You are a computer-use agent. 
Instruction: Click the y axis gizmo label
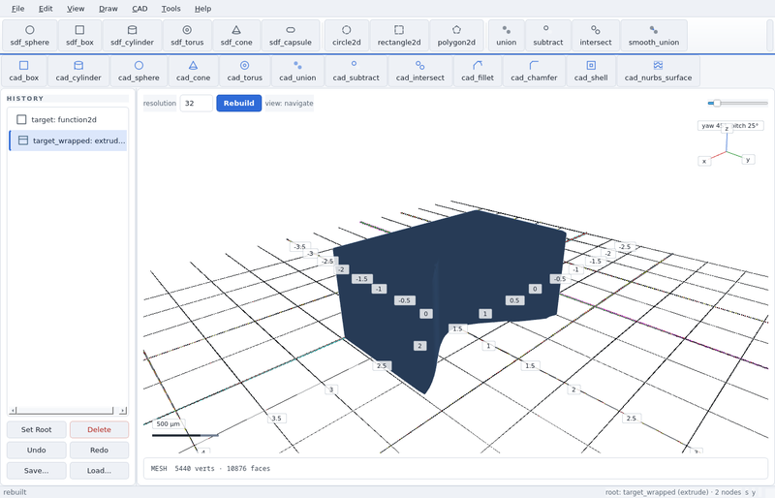pos(748,159)
